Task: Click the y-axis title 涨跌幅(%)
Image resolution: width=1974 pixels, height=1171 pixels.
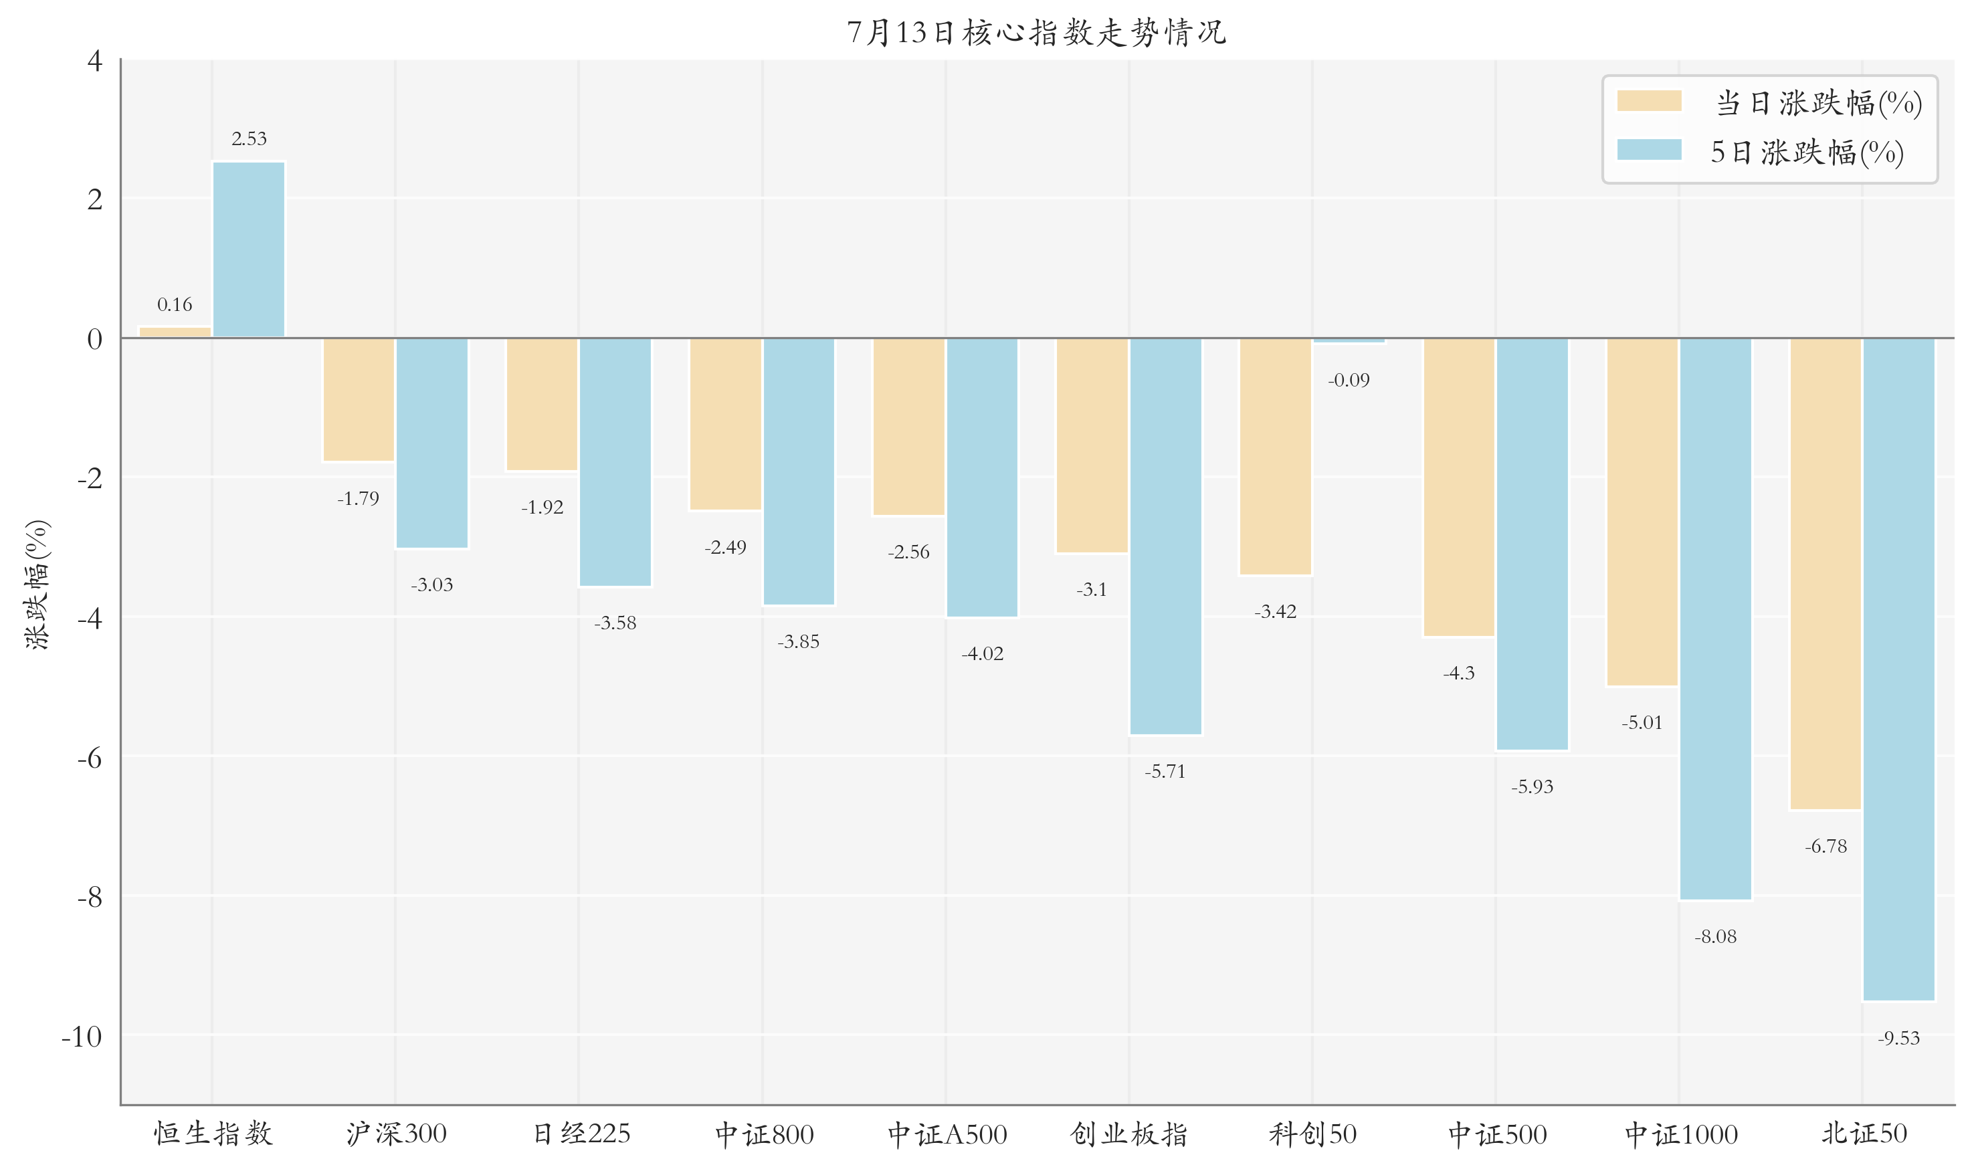Action: (x=37, y=584)
